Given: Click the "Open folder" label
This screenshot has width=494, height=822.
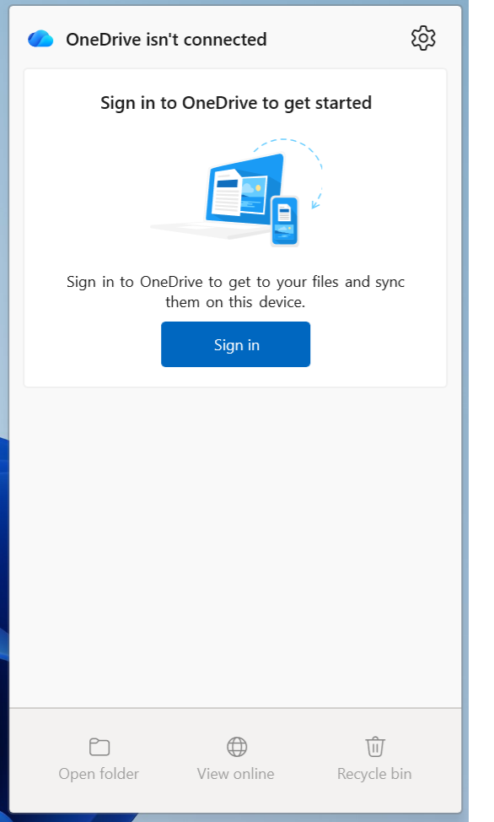Looking at the screenshot, I should pos(99,774).
